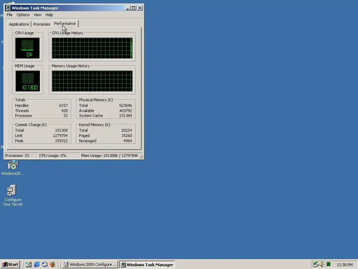
Task: Click status bar 'Mem Usage: 101300K / 1279784K'
Action: 109,156
